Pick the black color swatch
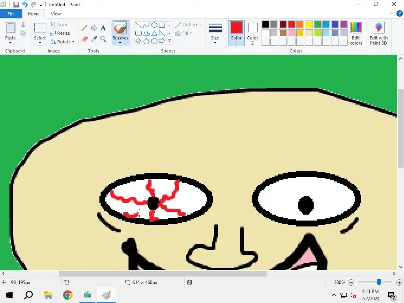This screenshot has width=404, height=303. click(x=266, y=24)
